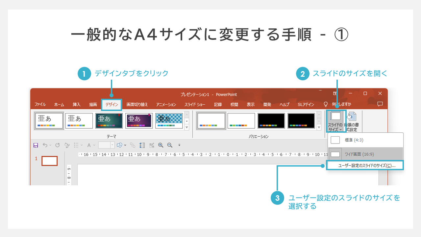The width and height of the screenshot is (421, 237).
Task: Switch to the 描画 tab
Action: [93, 105]
